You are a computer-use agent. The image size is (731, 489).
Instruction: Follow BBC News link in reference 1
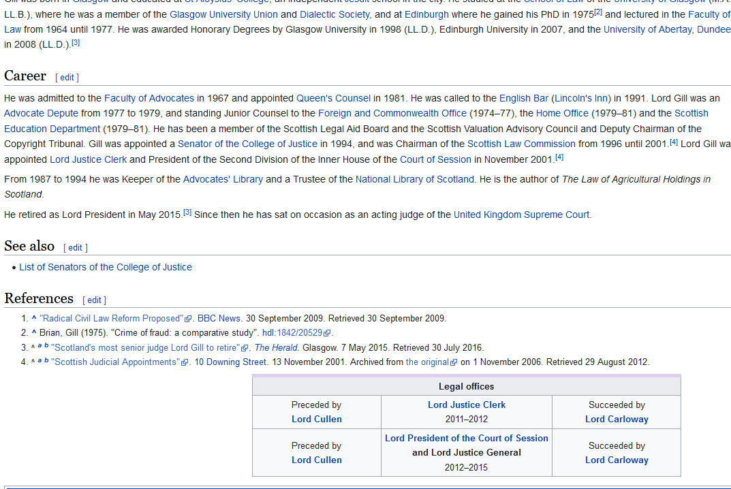click(x=219, y=318)
